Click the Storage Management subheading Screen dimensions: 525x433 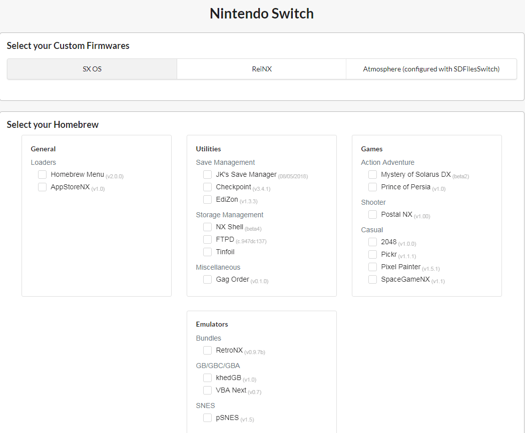[230, 215]
